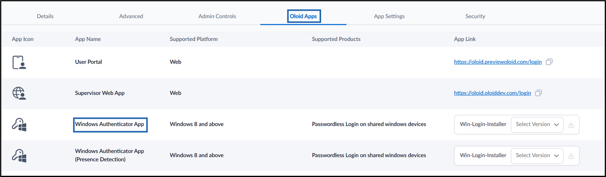
Task: Switch to the Advanced tab
Action: (131, 16)
